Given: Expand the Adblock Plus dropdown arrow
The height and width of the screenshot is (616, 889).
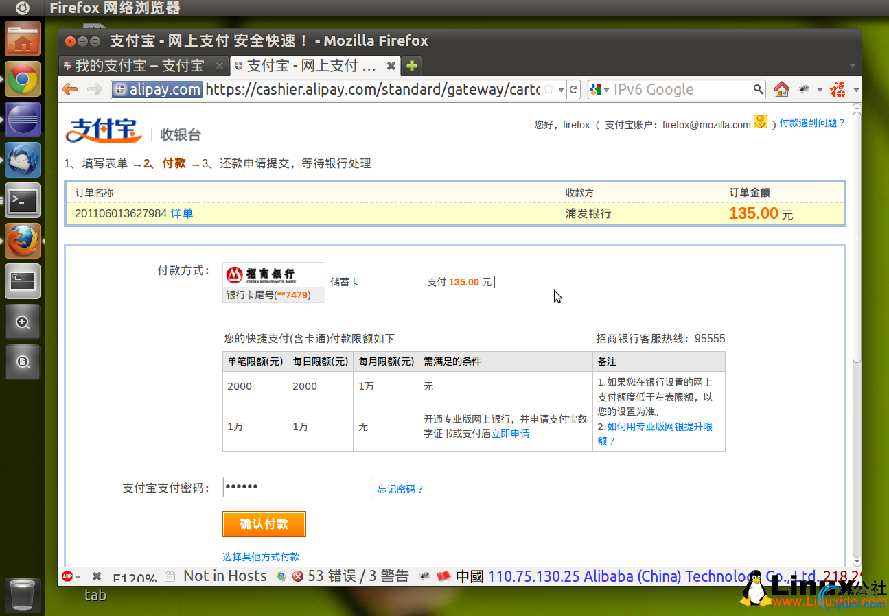Looking at the screenshot, I should point(78,577).
